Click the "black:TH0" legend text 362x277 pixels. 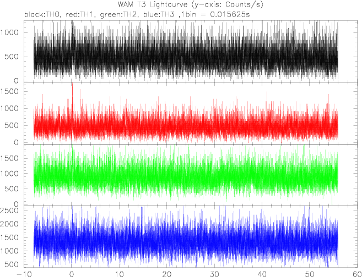tap(43, 15)
